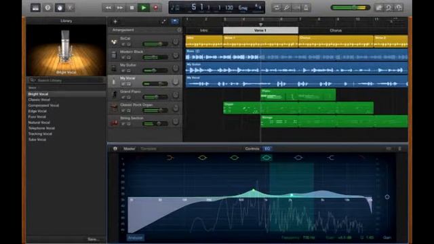Select the Intro arrangement marker
The image size is (434, 244).
pos(204,30)
